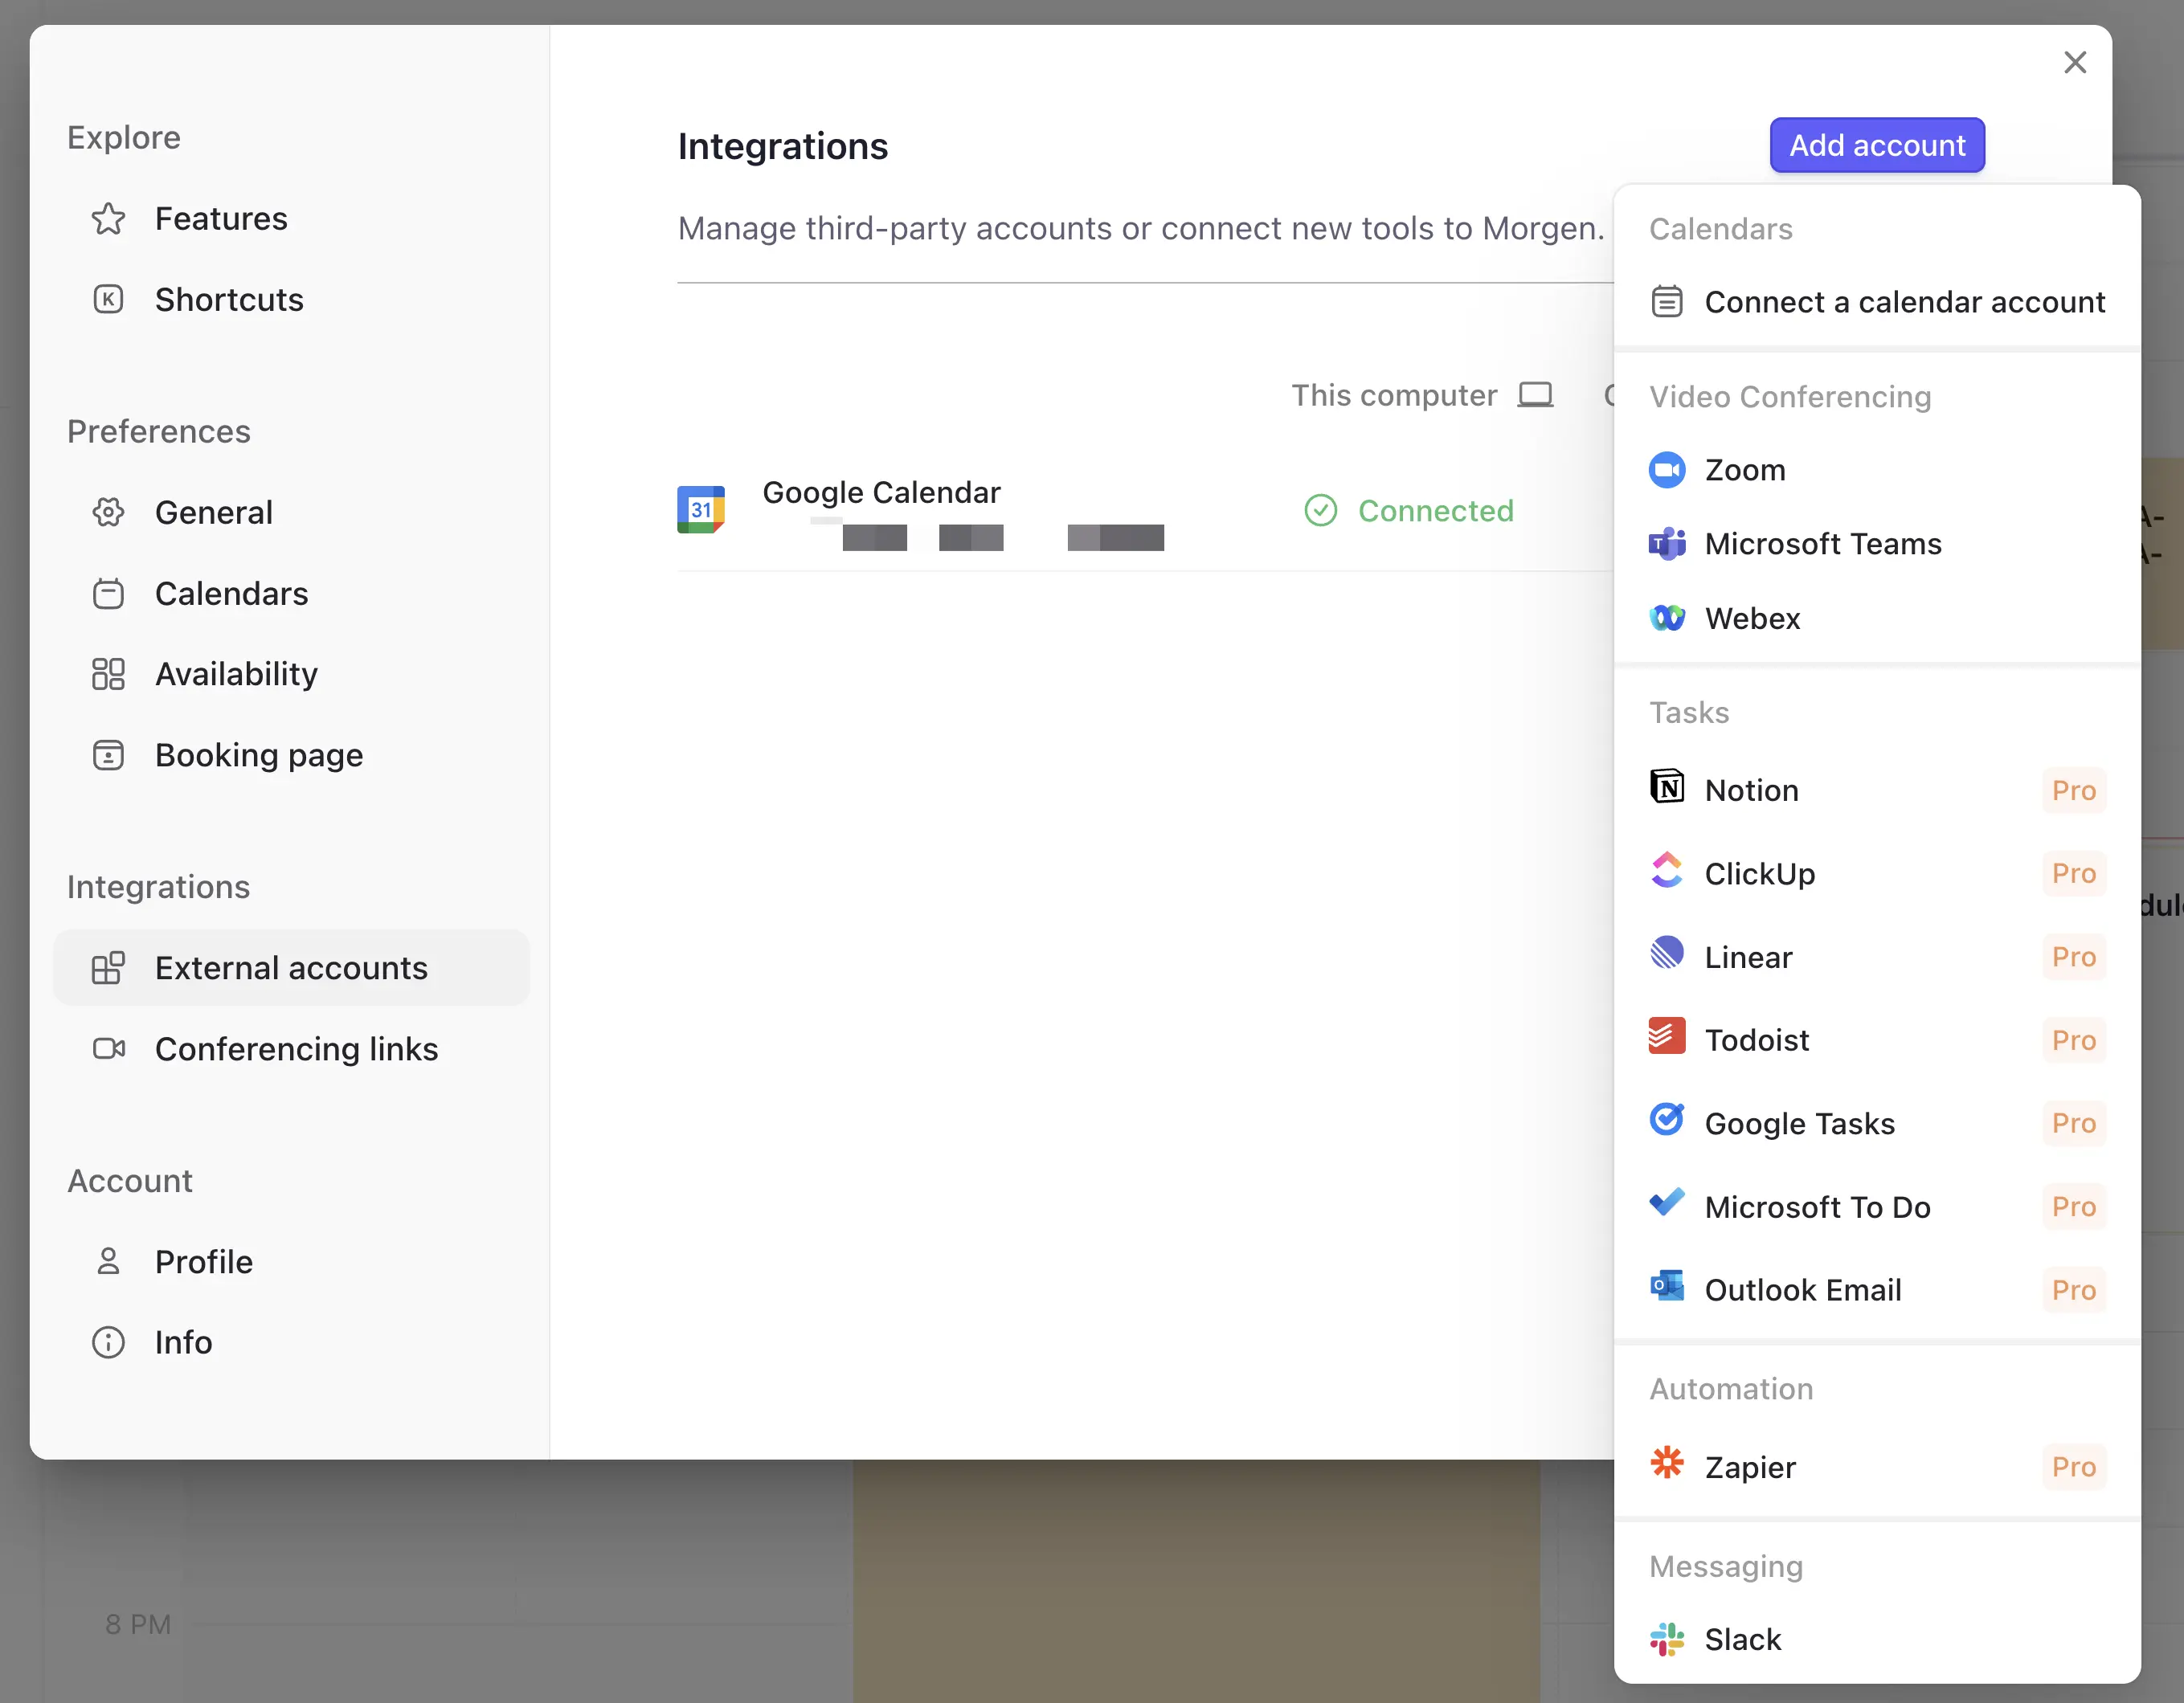Select External accounts in sidebar
The image size is (2184, 1703).
[291, 969]
